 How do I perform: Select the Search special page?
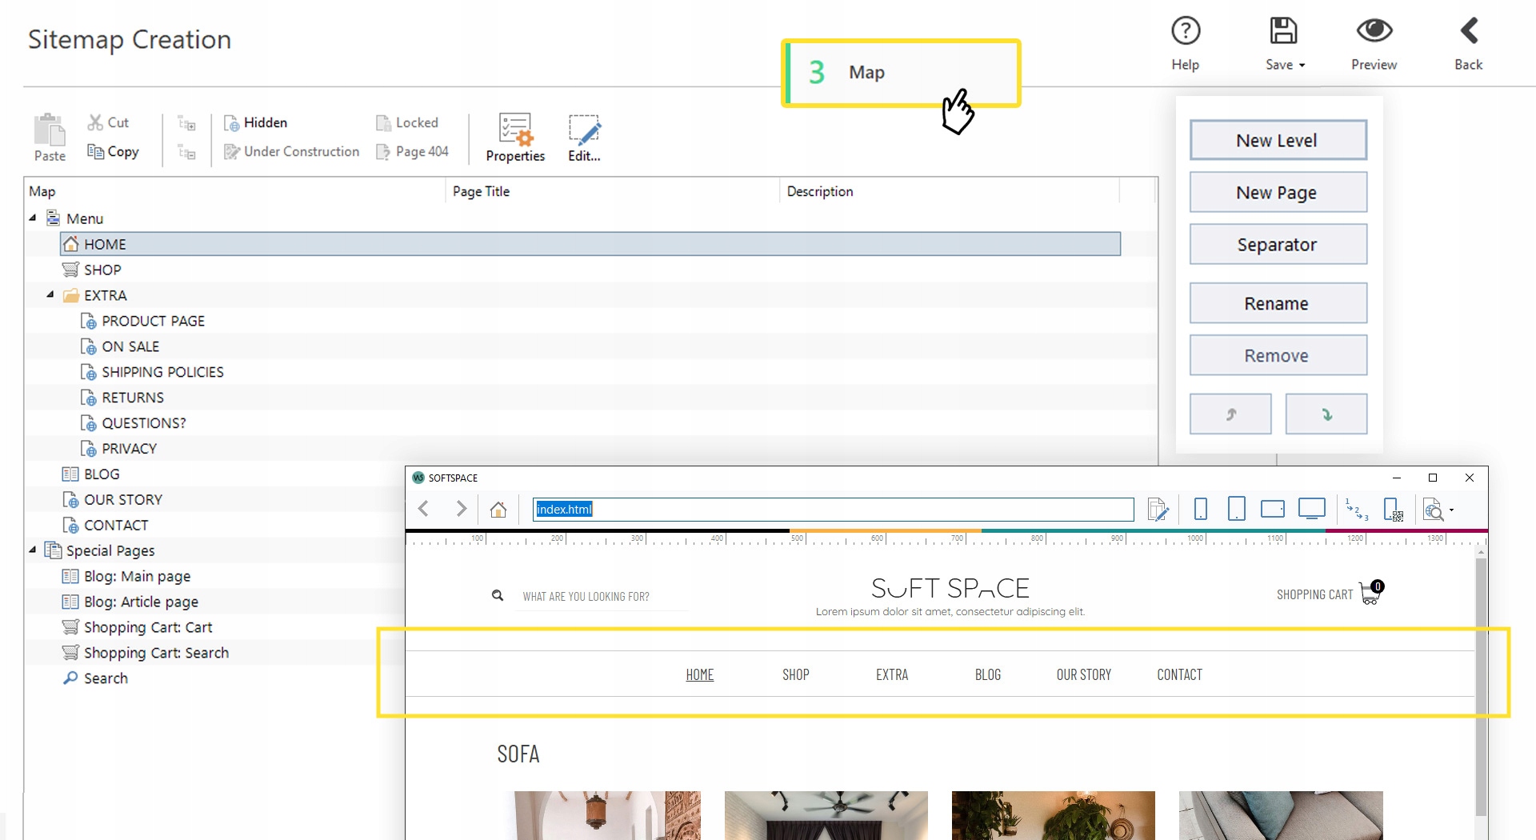95,678
